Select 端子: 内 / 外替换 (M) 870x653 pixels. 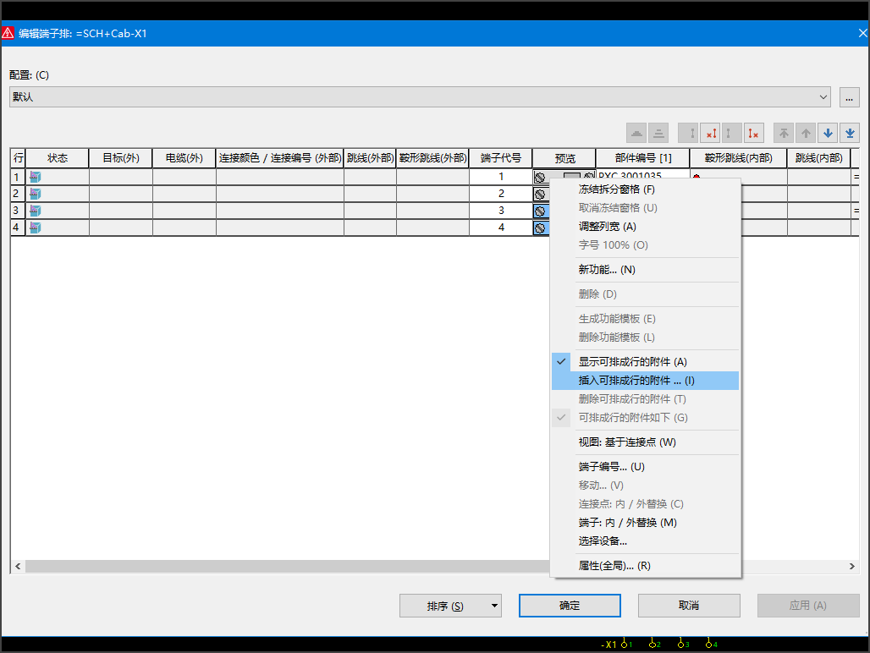click(x=645, y=522)
